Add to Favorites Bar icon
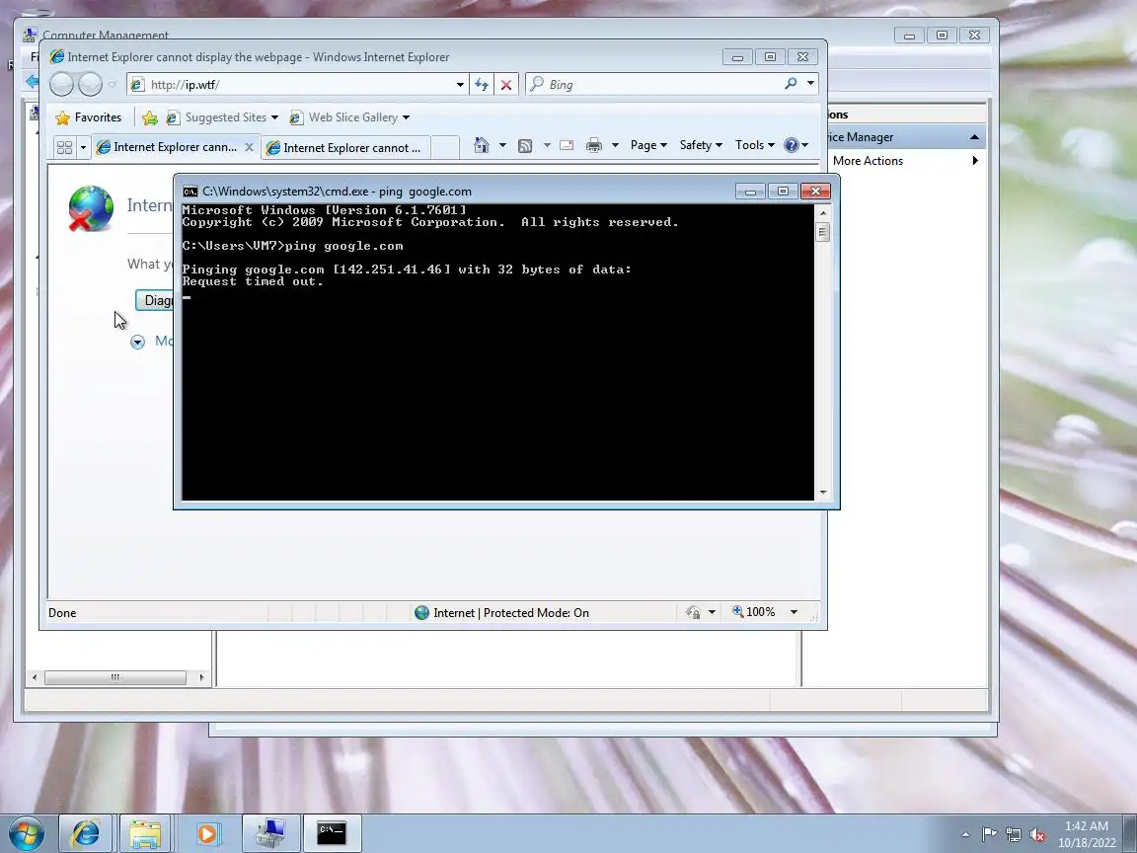 click(150, 117)
